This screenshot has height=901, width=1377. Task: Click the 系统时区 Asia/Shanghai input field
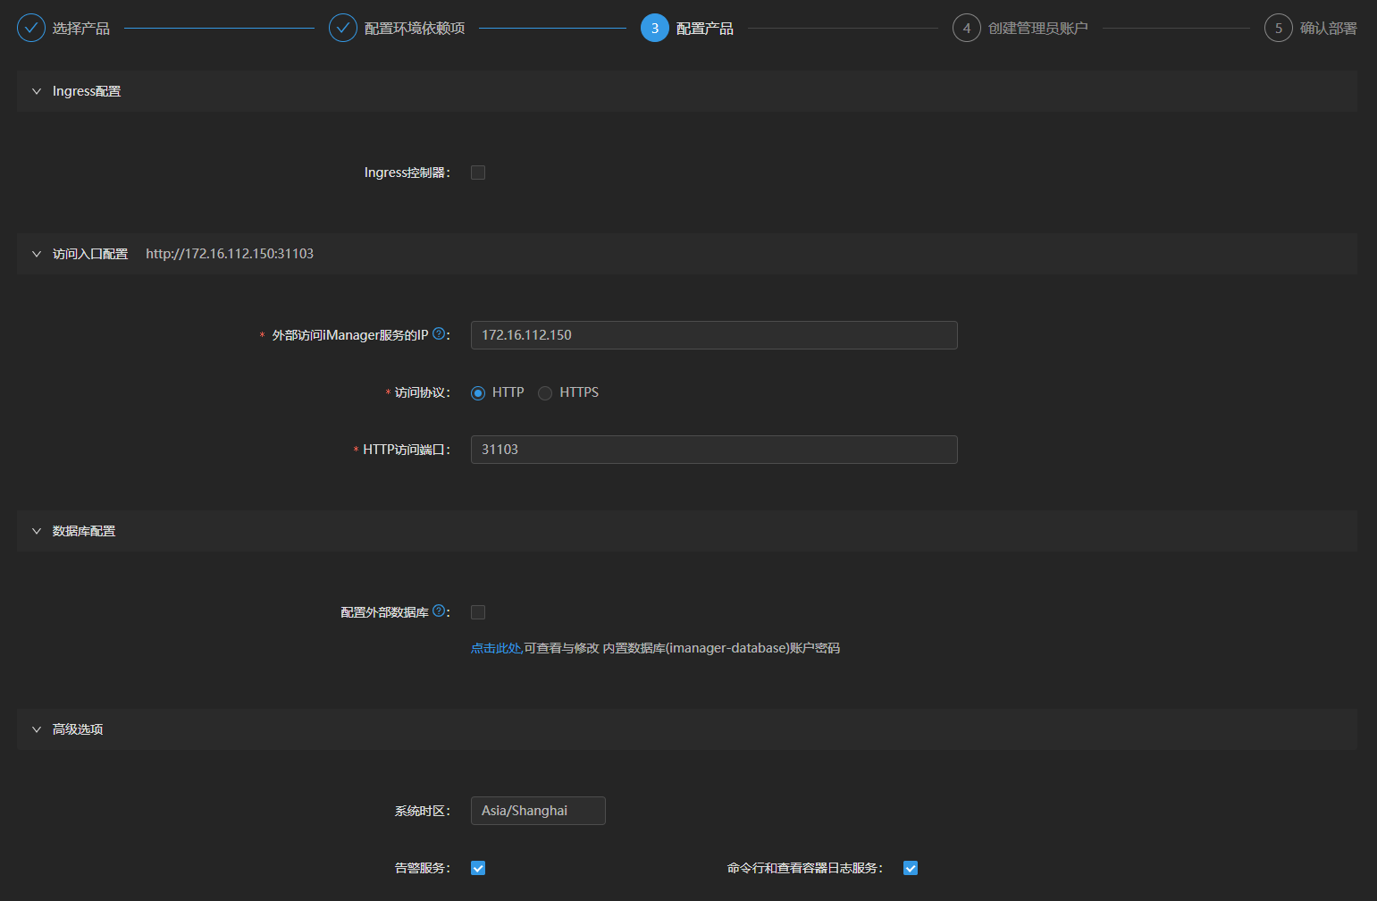538,811
